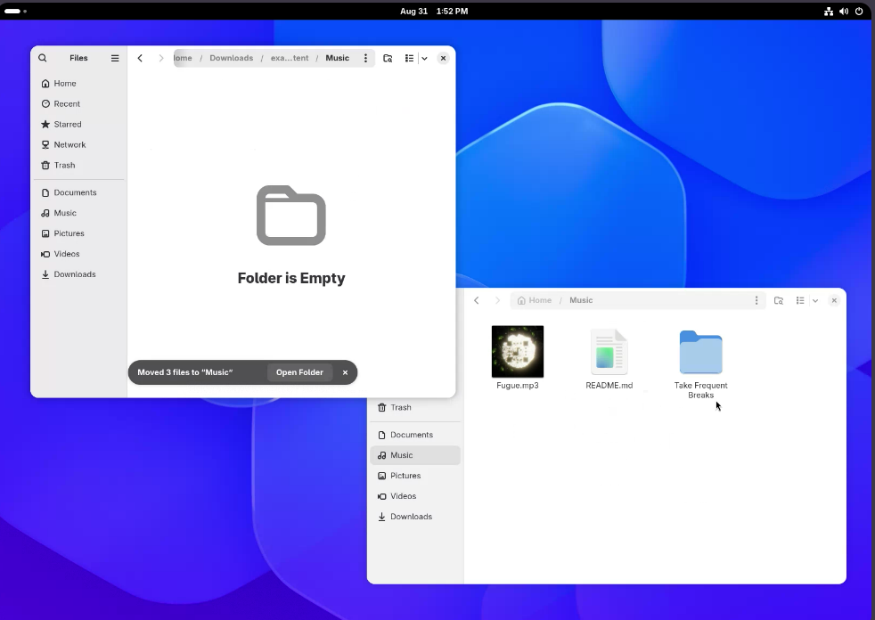
Task: Select Fugue.mp3 file thumbnail
Action: 518,352
